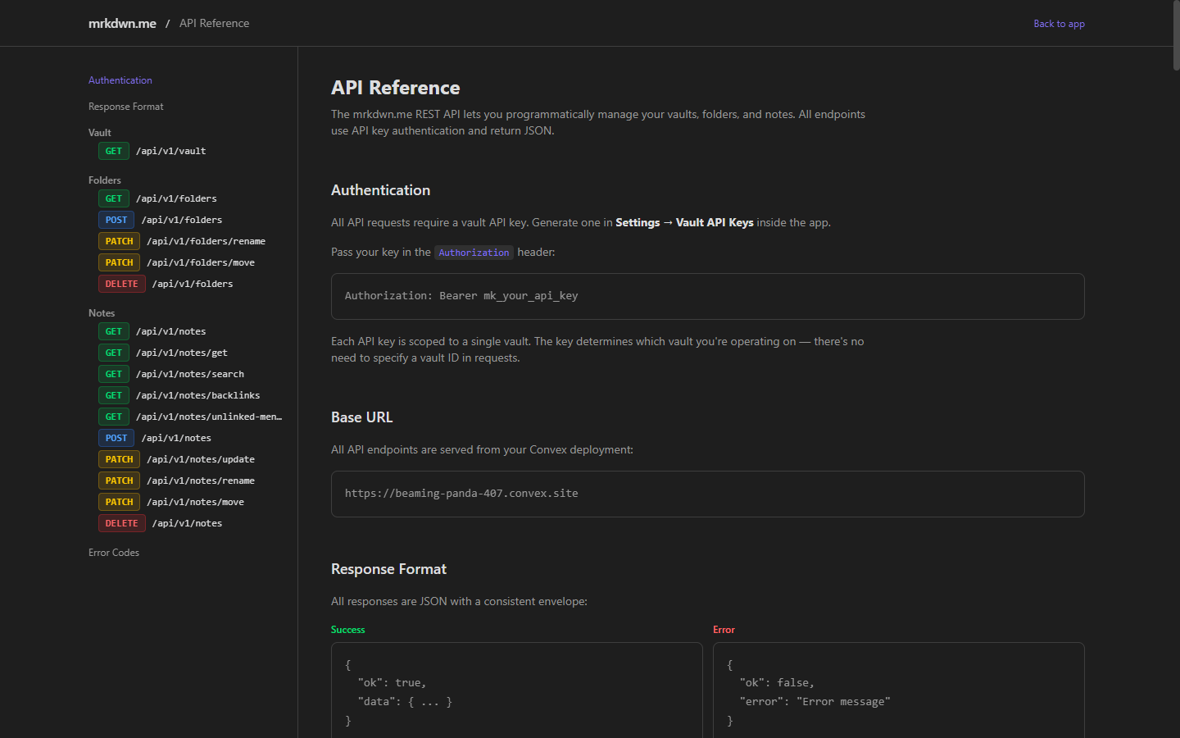This screenshot has width=1180, height=738.
Task: Click the GET badge next to /api/v1/vault
Action: pyautogui.click(x=113, y=151)
